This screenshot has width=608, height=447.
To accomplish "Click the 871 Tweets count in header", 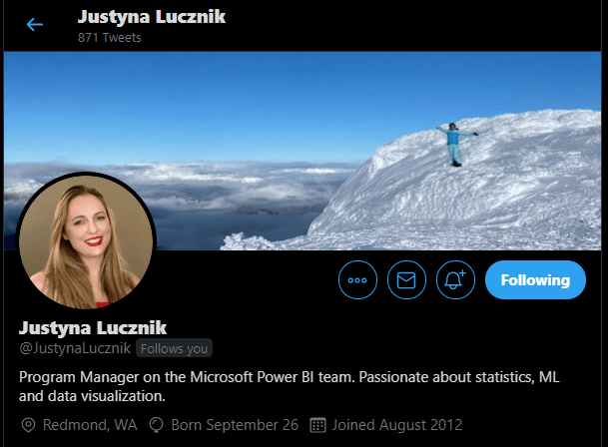I will pyautogui.click(x=110, y=38).
